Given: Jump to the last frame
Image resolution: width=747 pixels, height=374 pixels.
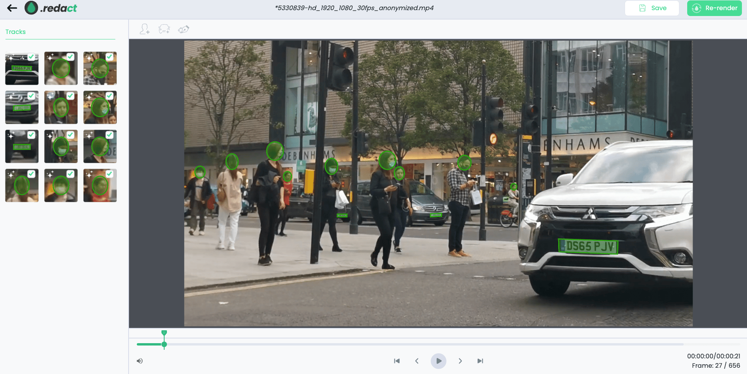Looking at the screenshot, I should click(480, 361).
